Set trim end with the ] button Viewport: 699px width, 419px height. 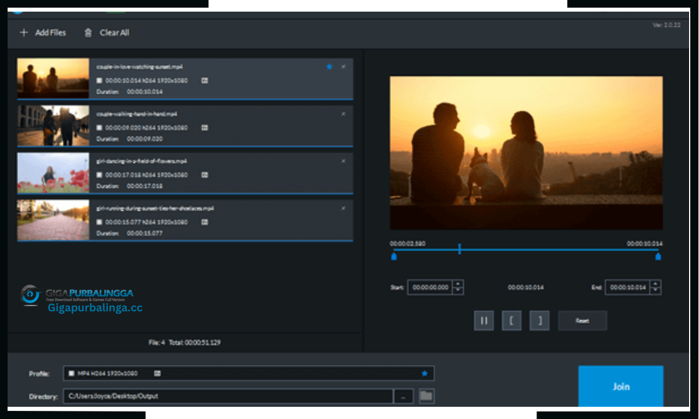(539, 321)
